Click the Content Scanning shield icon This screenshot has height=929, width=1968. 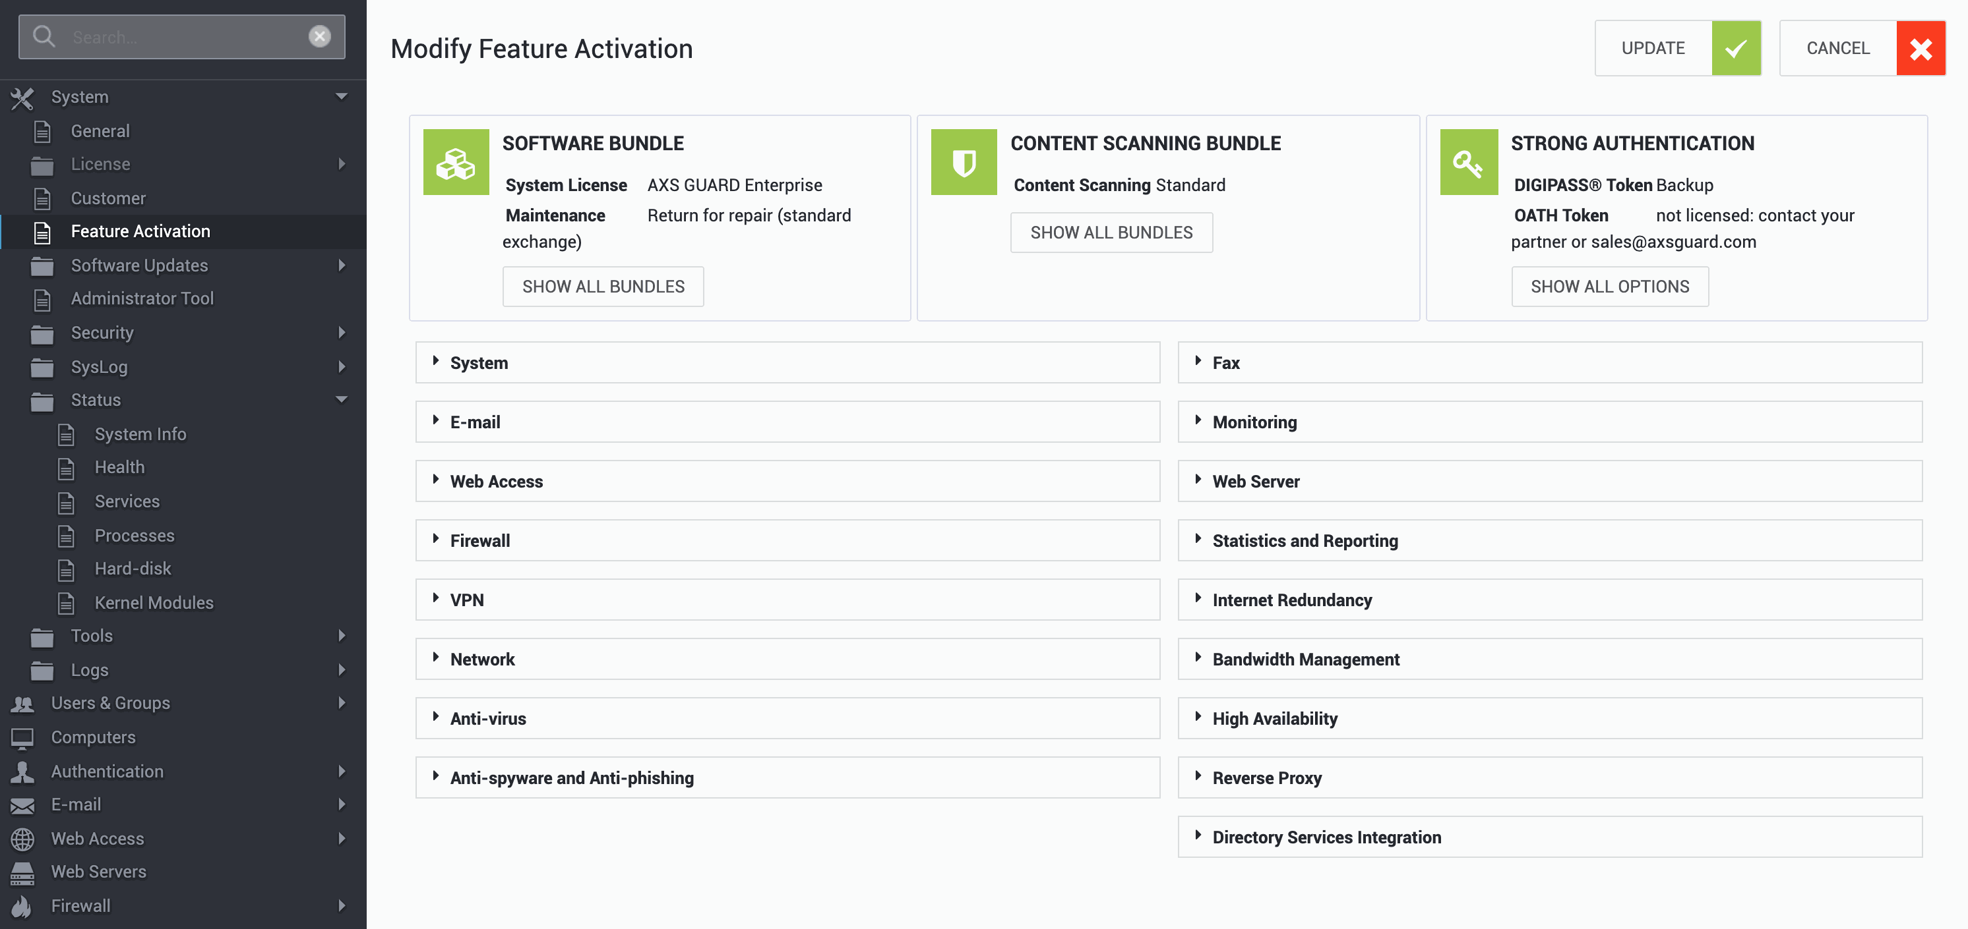click(964, 162)
